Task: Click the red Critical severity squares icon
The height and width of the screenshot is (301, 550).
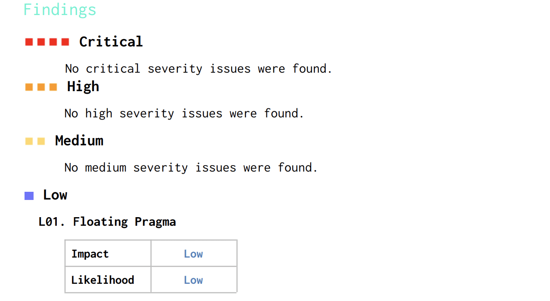Action: click(x=47, y=42)
